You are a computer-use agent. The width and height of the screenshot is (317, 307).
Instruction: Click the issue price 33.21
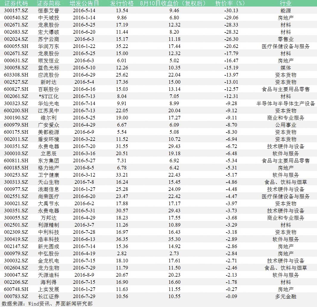point(122,175)
